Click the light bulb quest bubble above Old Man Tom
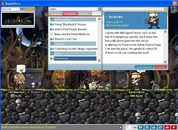Screen dimensions: 178x130 pyautogui.click(x=21, y=69)
